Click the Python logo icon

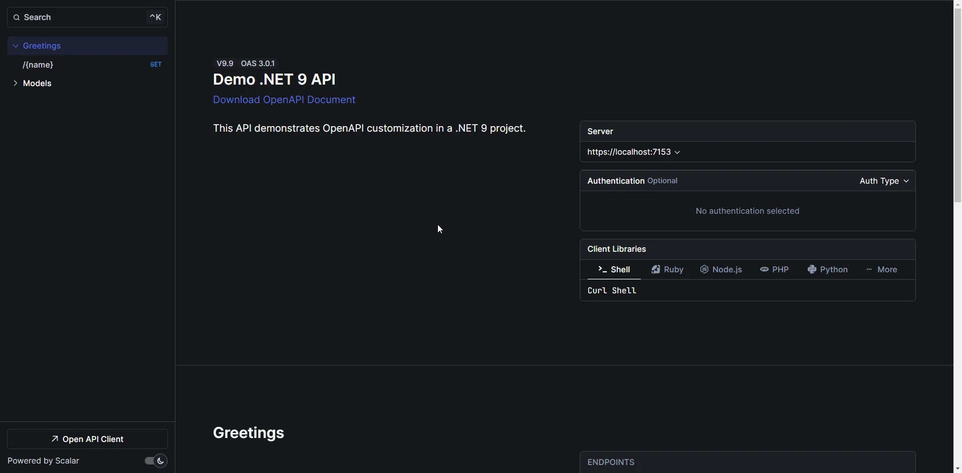(x=812, y=270)
